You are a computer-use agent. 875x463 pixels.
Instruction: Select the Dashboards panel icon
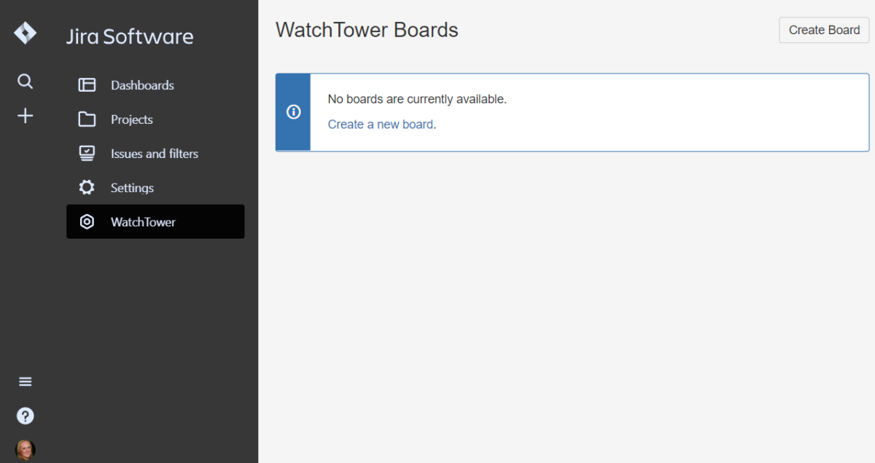[x=87, y=85]
